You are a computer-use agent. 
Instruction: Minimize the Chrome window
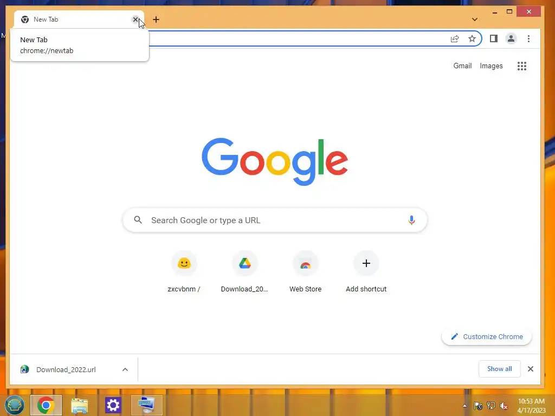[x=495, y=12]
